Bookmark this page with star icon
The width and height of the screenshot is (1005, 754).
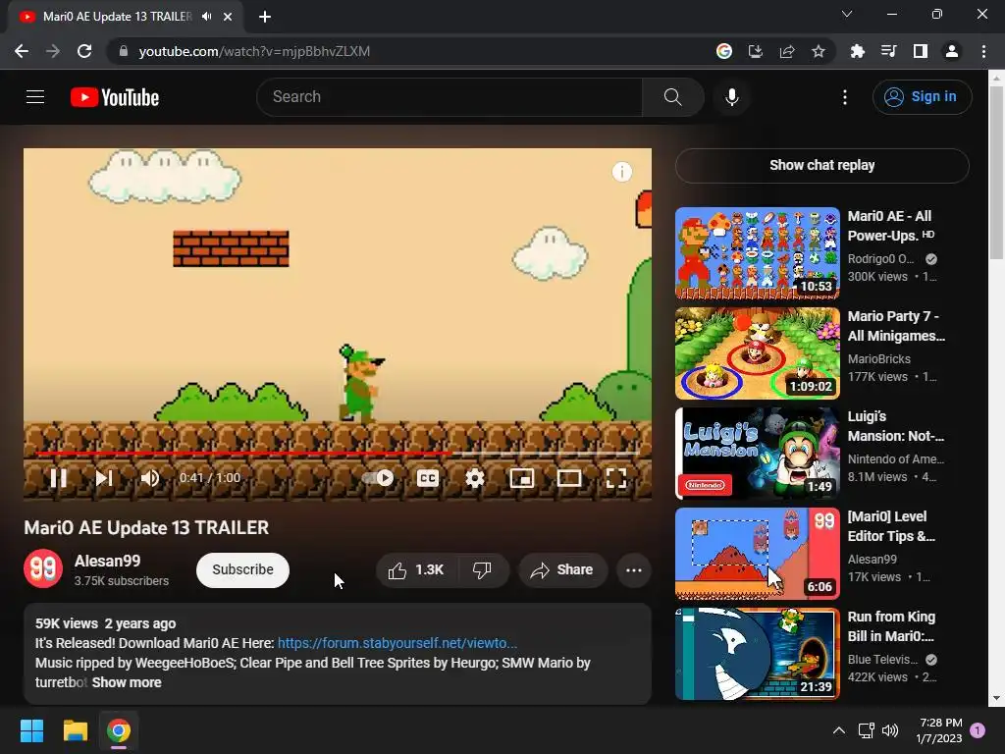[819, 51]
